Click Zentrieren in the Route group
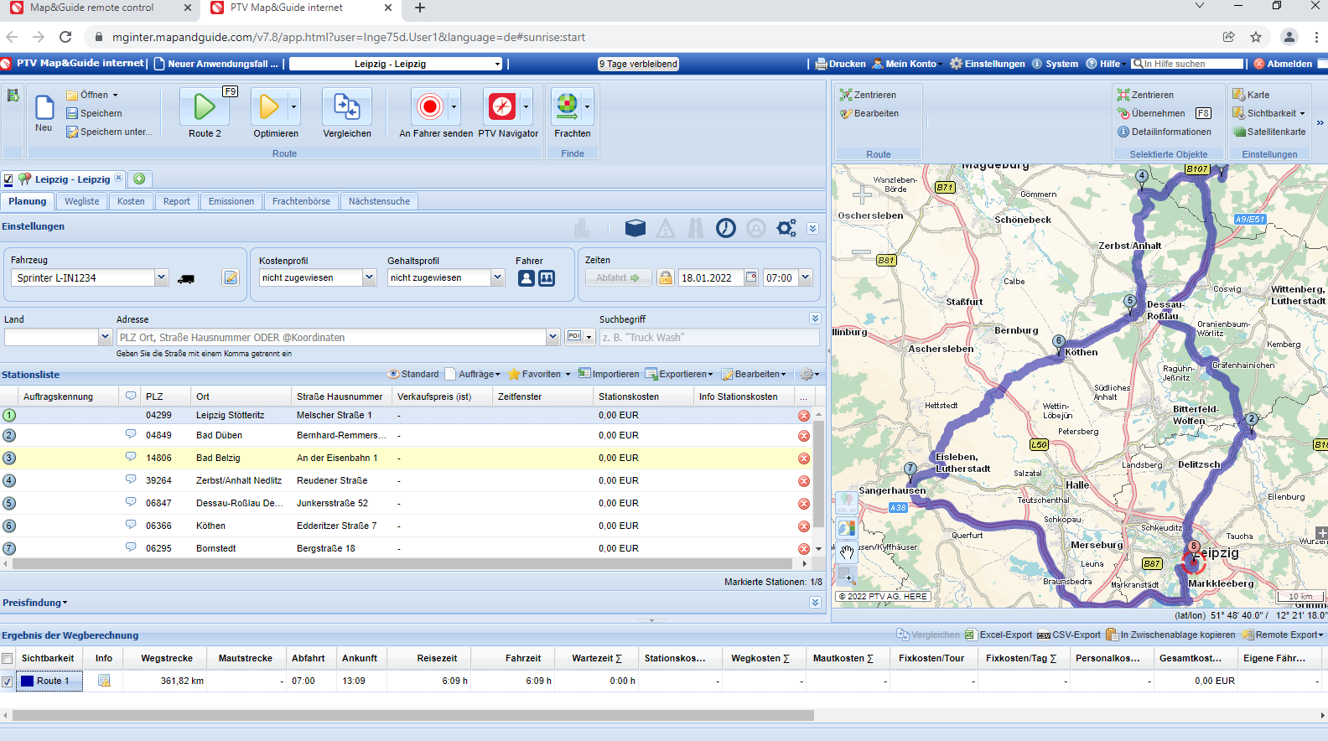This screenshot has height=741, width=1328. [x=869, y=95]
